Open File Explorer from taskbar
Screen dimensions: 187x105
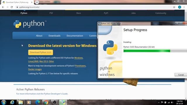click(20, 102)
